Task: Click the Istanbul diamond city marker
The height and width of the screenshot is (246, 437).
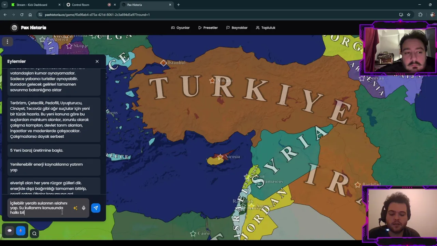Action: [x=164, y=63]
